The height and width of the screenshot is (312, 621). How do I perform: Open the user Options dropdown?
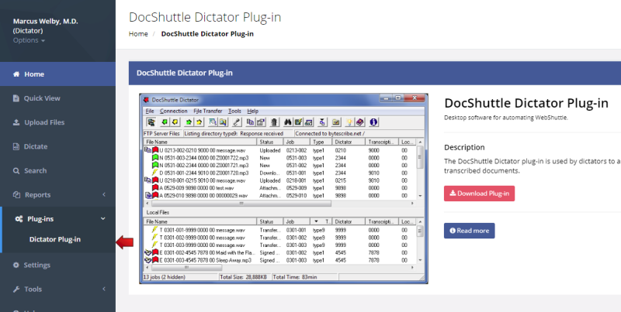[29, 40]
